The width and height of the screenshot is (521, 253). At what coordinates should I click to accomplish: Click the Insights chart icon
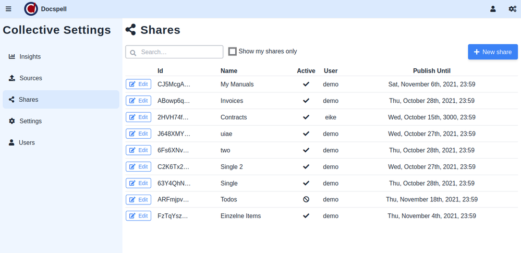click(x=12, y=56)
